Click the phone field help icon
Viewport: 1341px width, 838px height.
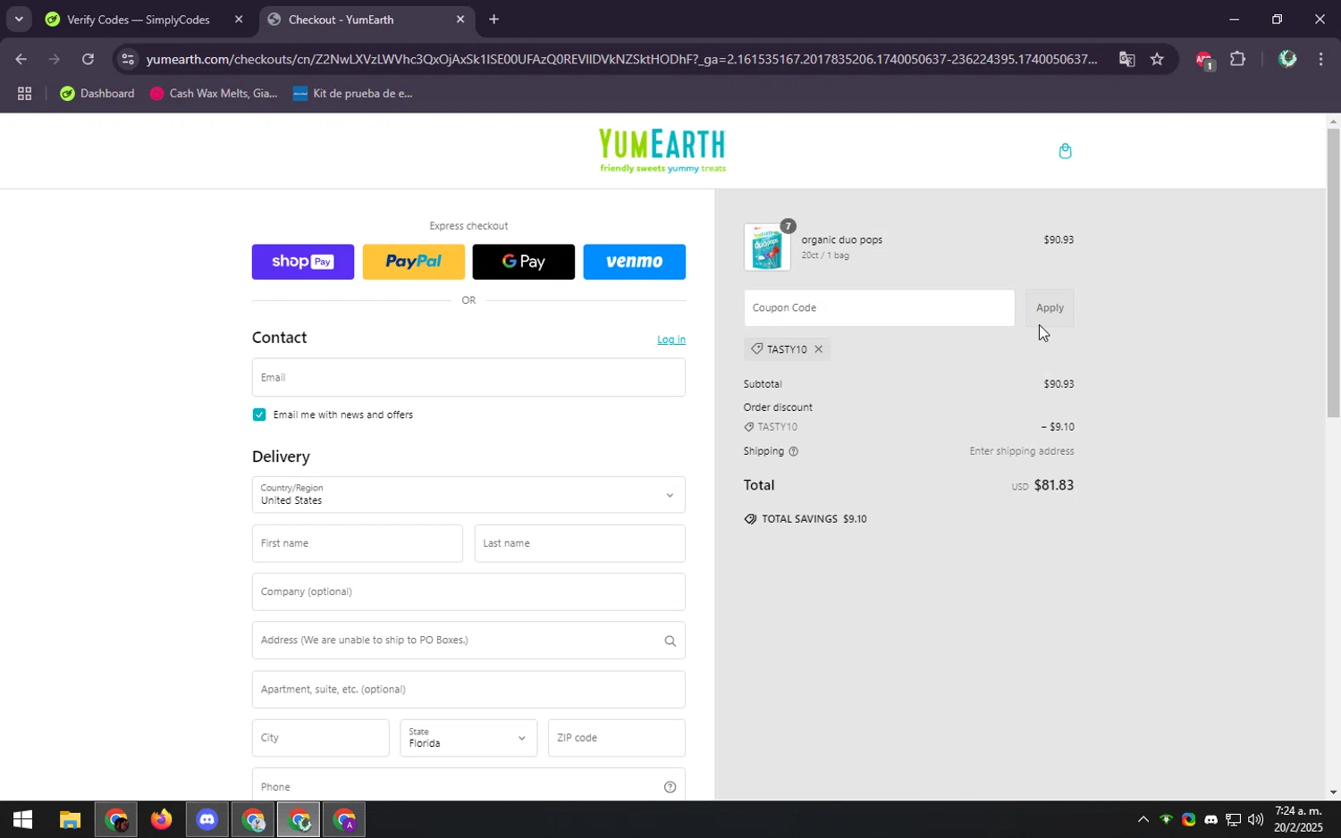tap(670, 787)
